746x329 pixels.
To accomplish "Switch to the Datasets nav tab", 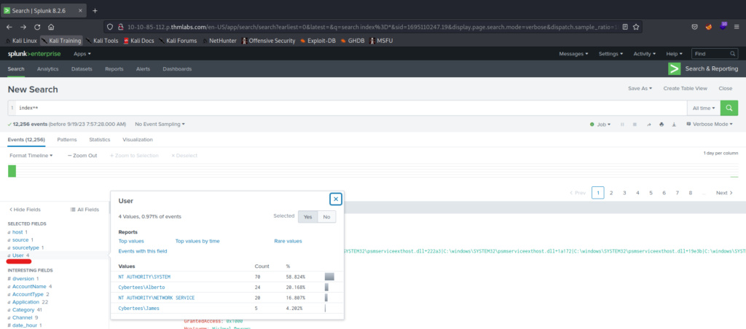I will 82,69.
